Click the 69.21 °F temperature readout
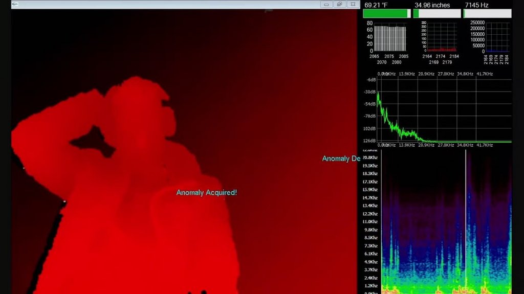The height and width of the screenshot is (294, 524). click(x=376, y=5)
